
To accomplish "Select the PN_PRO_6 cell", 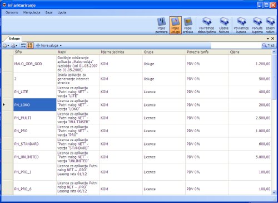I will (x=34, y=188).
